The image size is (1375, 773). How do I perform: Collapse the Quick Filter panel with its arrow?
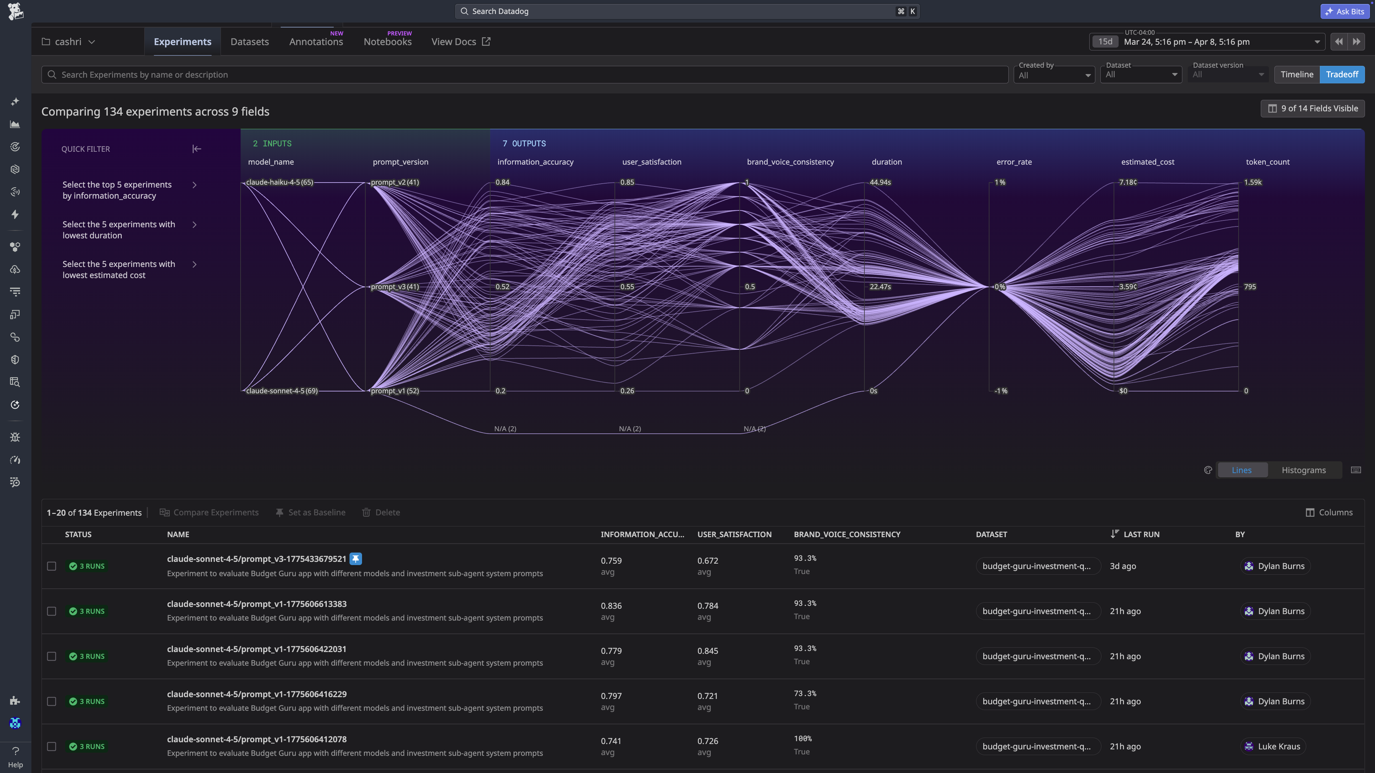tap(197, 149)
